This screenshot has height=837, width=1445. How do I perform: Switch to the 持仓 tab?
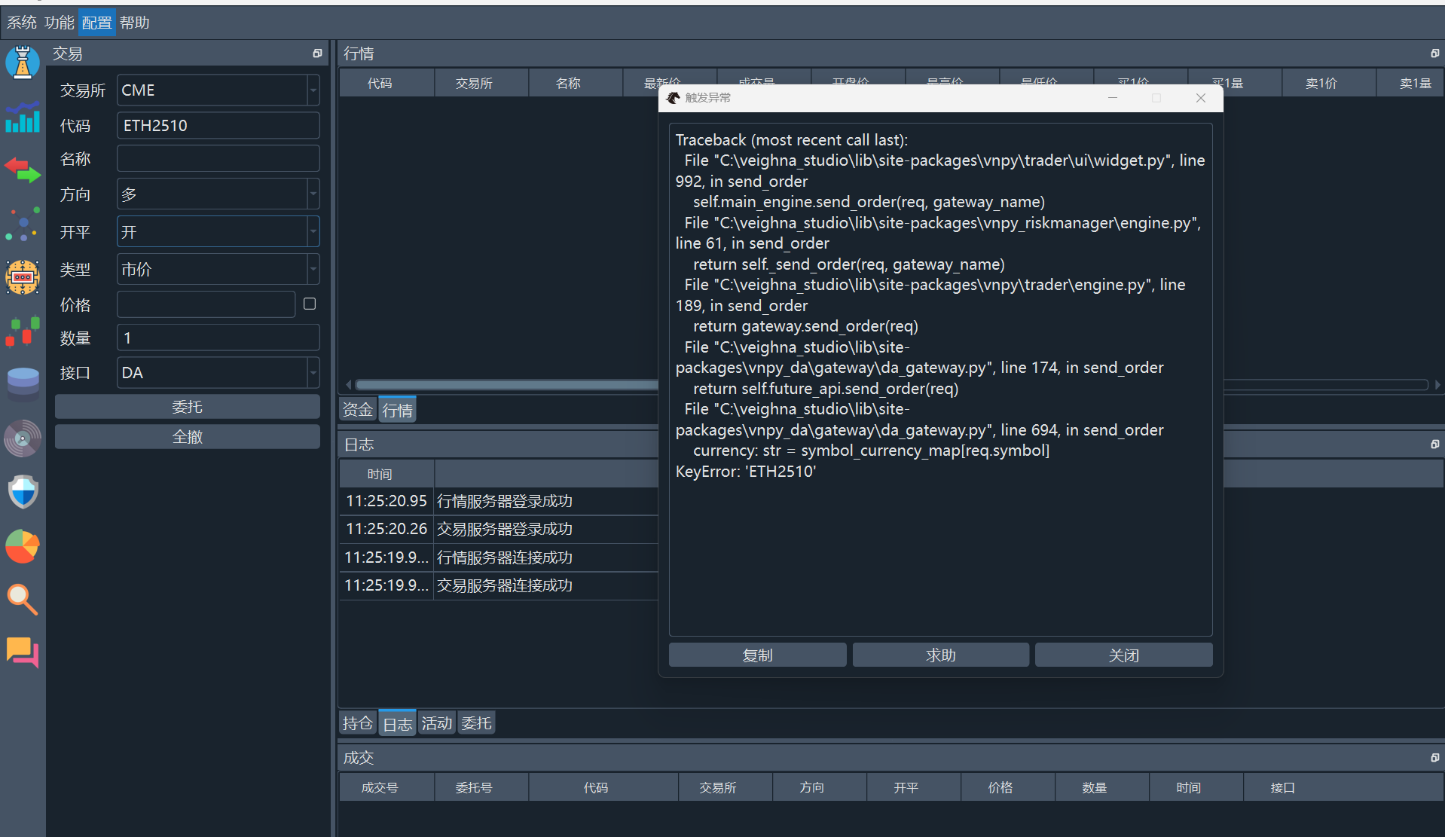pyautogui.click(x=357, y=723)
